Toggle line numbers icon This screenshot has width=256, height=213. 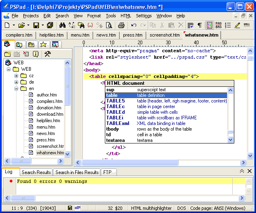pyautogui.click(x=228, y=25)
